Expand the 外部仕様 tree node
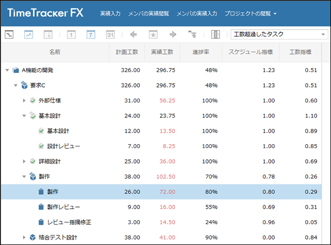The image size is (331, 245). tap(24, 101)
